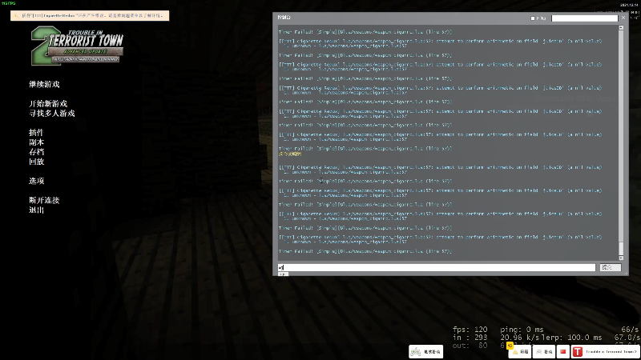Image resolution: width=641 pixels, height=360 pixels.
Task: Click console scrollbar down arrow
Action: click(x=621, y=258)
